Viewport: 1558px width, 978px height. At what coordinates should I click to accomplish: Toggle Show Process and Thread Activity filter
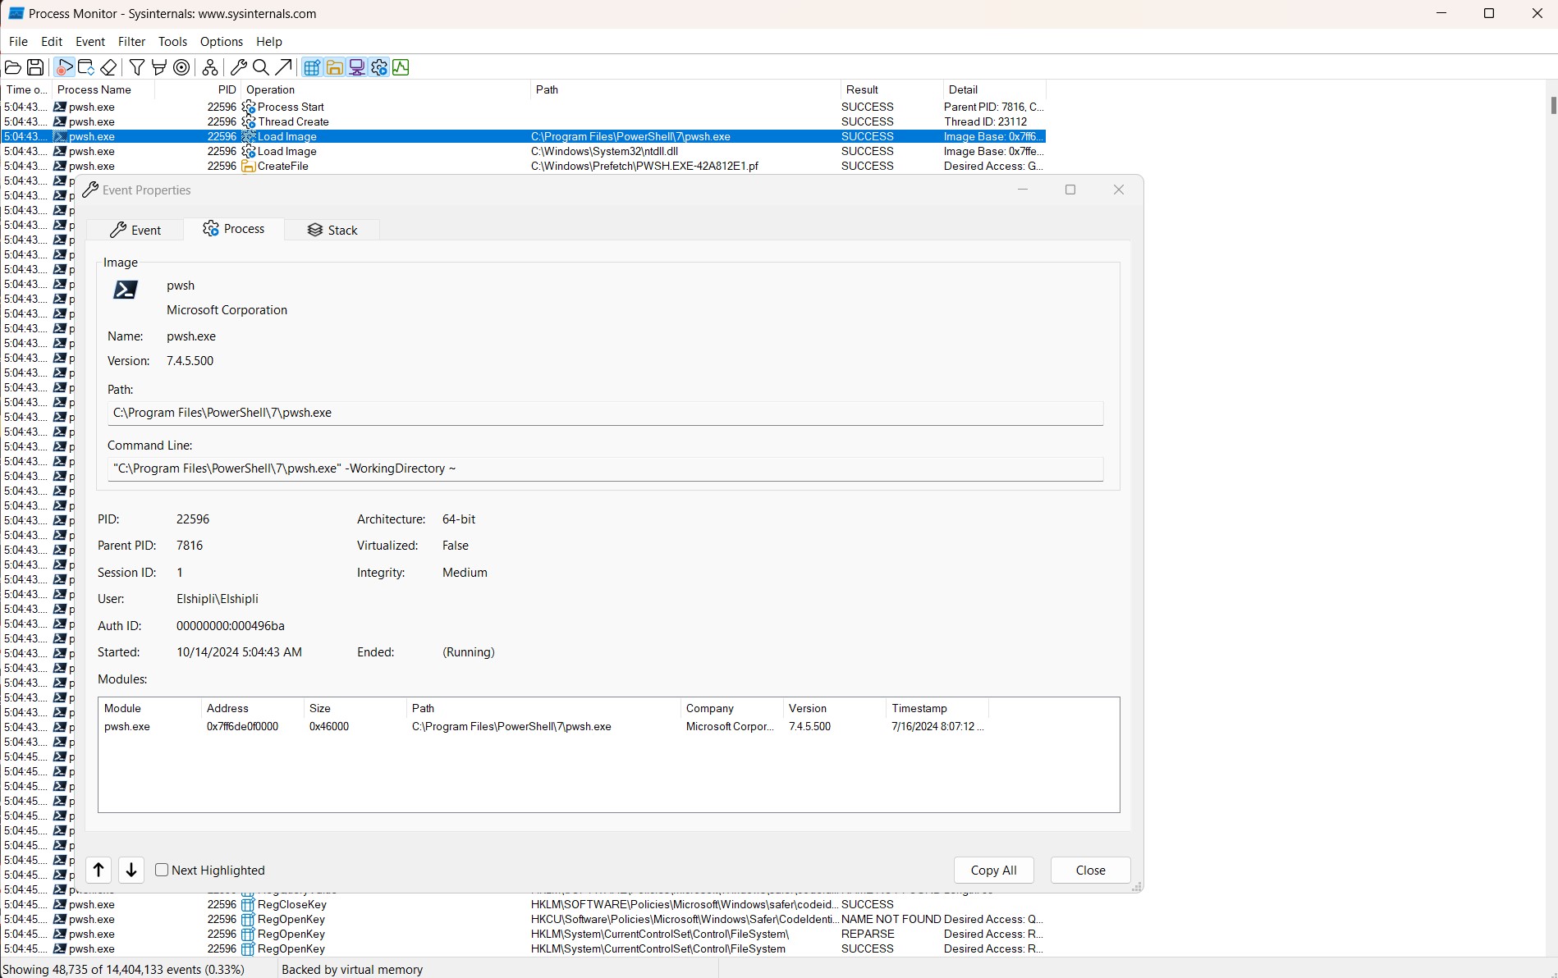pyautogui.click(x=378, y=67)
